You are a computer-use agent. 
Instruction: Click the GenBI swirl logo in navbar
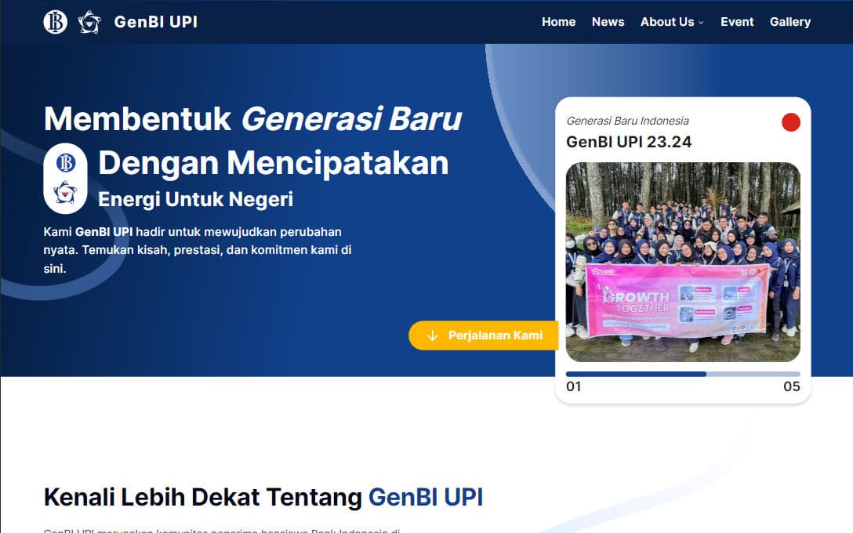pyautogui.click(x=89, y=22)
